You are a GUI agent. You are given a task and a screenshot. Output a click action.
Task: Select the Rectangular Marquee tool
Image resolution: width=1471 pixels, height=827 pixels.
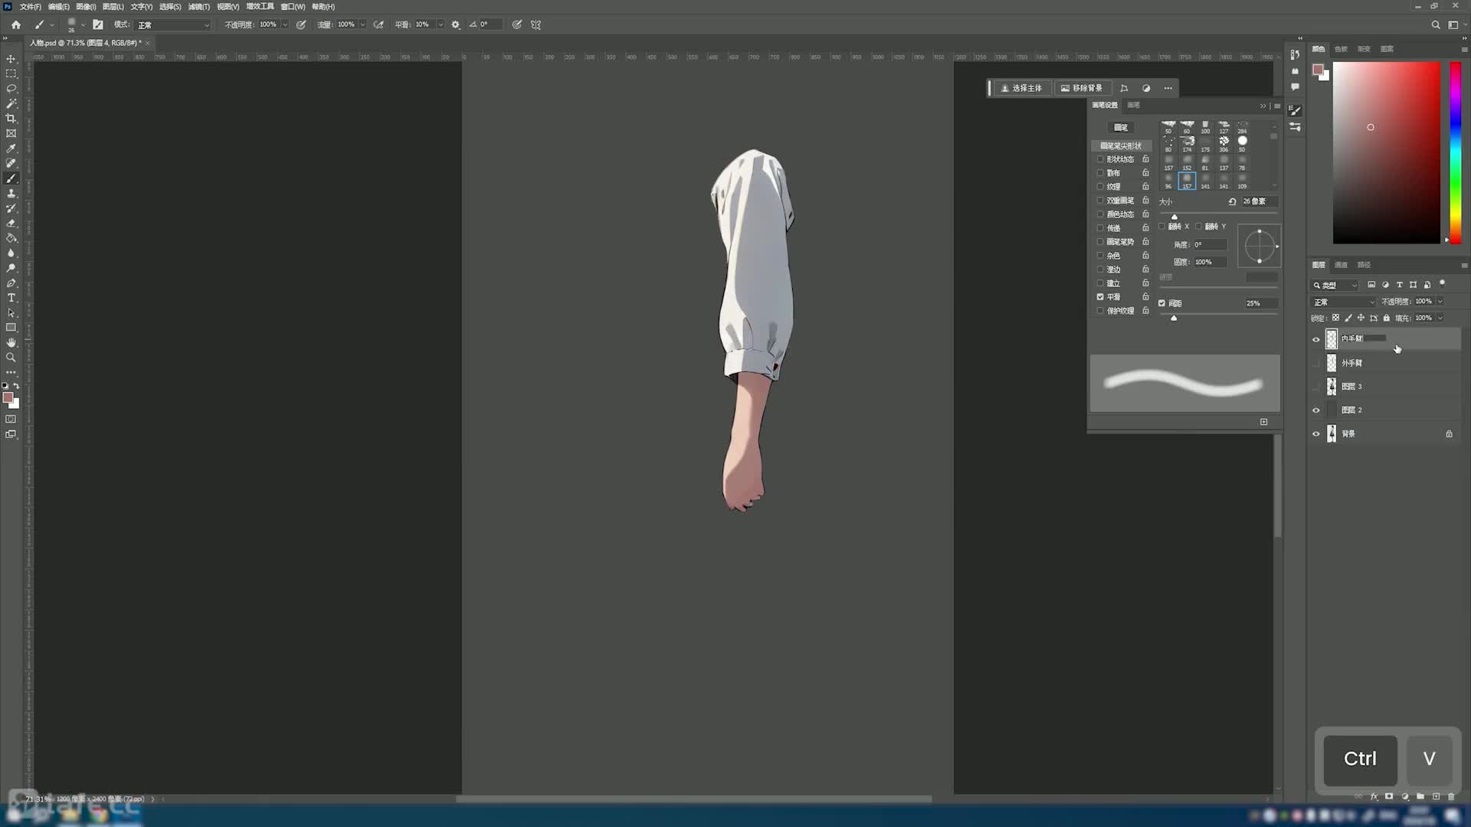pyautogui.click(x=11, y=74)
